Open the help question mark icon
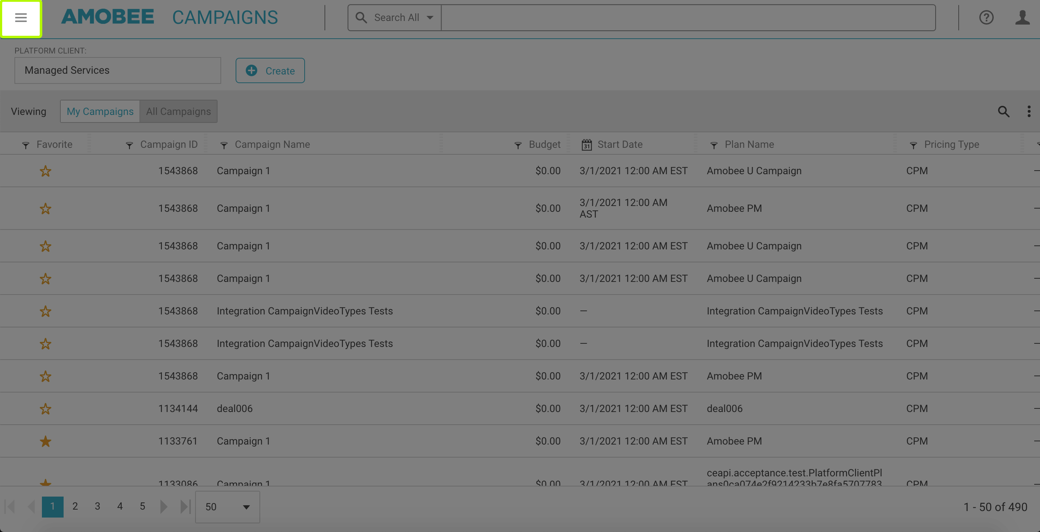The image size is (1040, 532). click(986, 17)
